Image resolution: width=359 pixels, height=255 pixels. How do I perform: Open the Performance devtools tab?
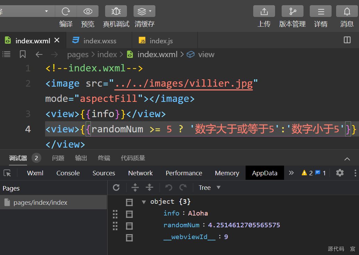coord(184,173)
